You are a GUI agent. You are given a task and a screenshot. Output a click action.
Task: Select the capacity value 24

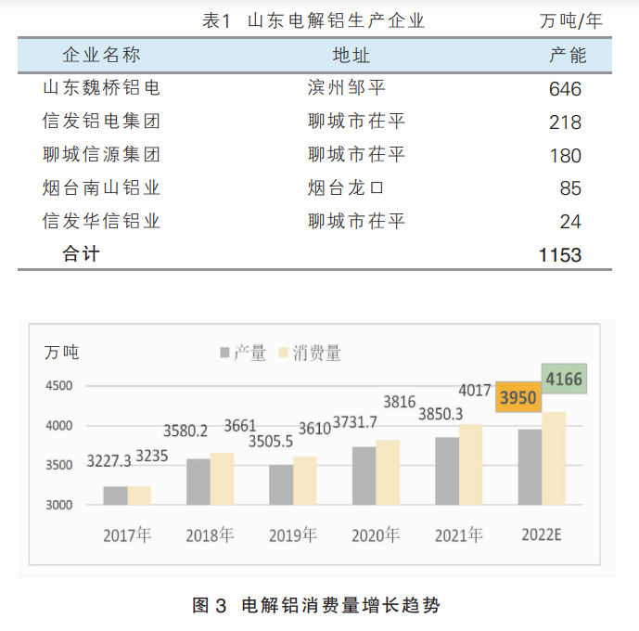[x=570, y=222]
